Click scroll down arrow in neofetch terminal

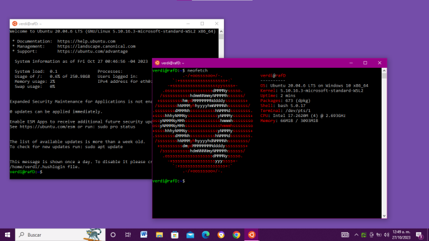click(x=384, y=215)
